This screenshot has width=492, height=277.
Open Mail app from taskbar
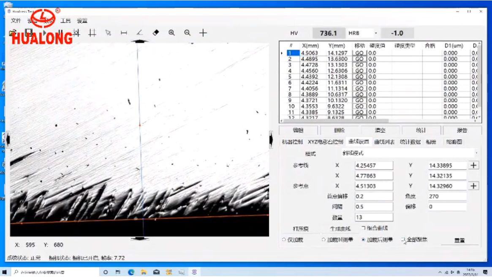[x=157, y=272]
